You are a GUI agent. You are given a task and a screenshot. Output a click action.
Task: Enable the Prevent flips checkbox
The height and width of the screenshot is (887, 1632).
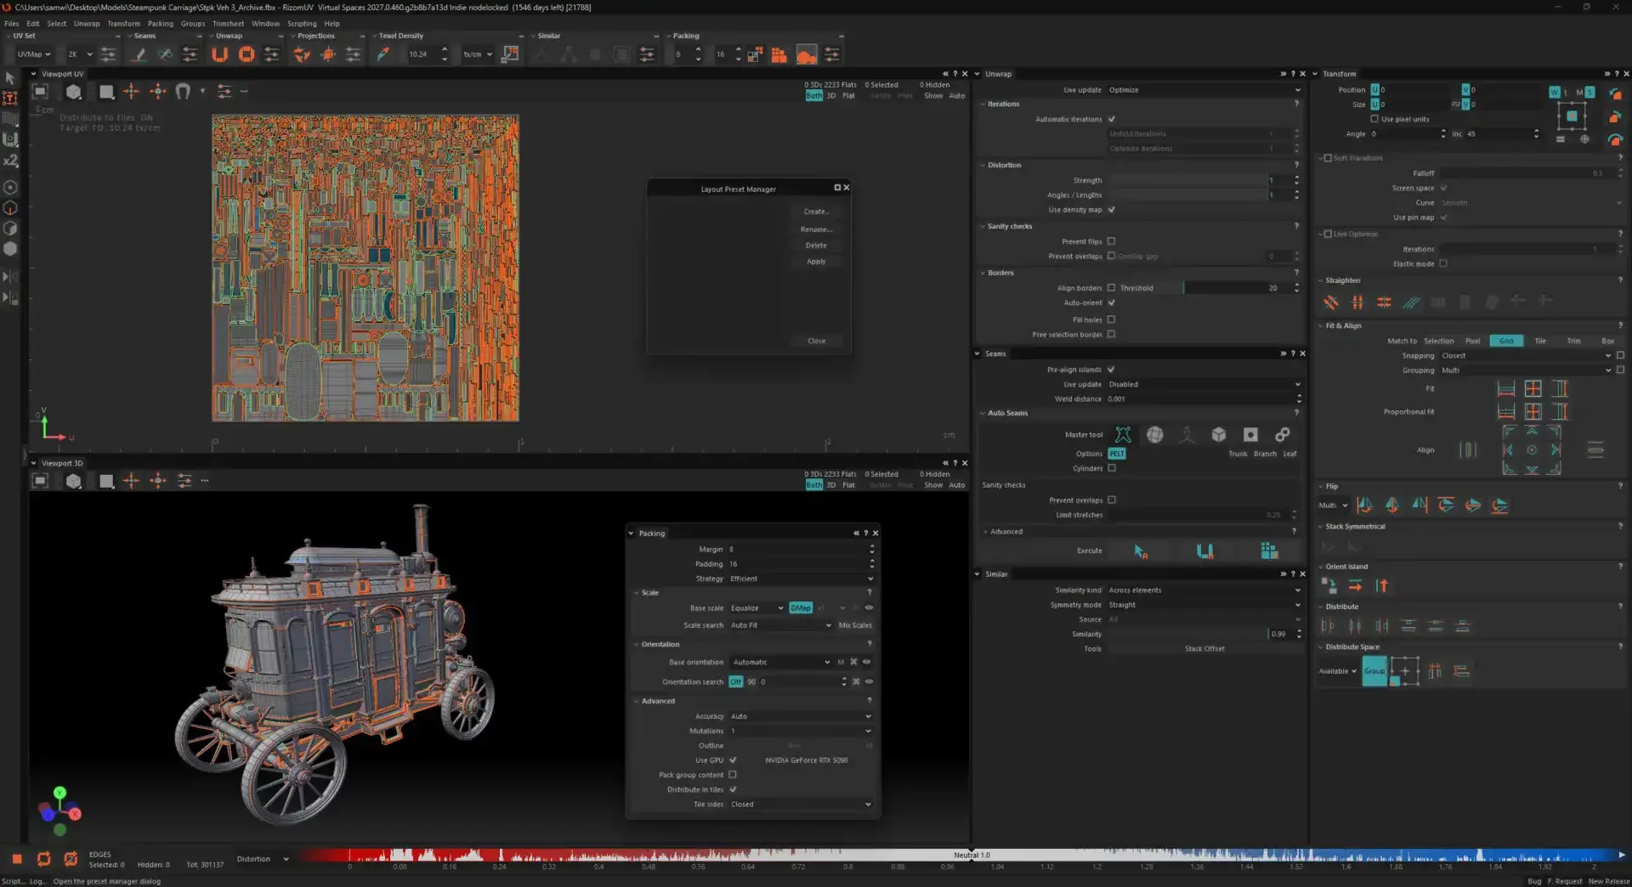pos(1111,241)
